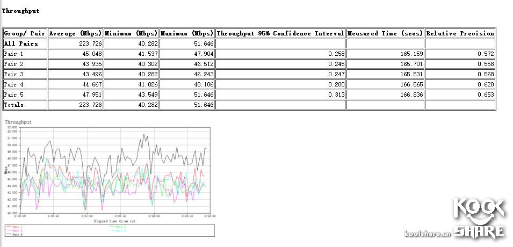Select relative precision 0.568 for Pair 3
The height and width of the screenshot is (247, 513).
[x=486, y=74]
